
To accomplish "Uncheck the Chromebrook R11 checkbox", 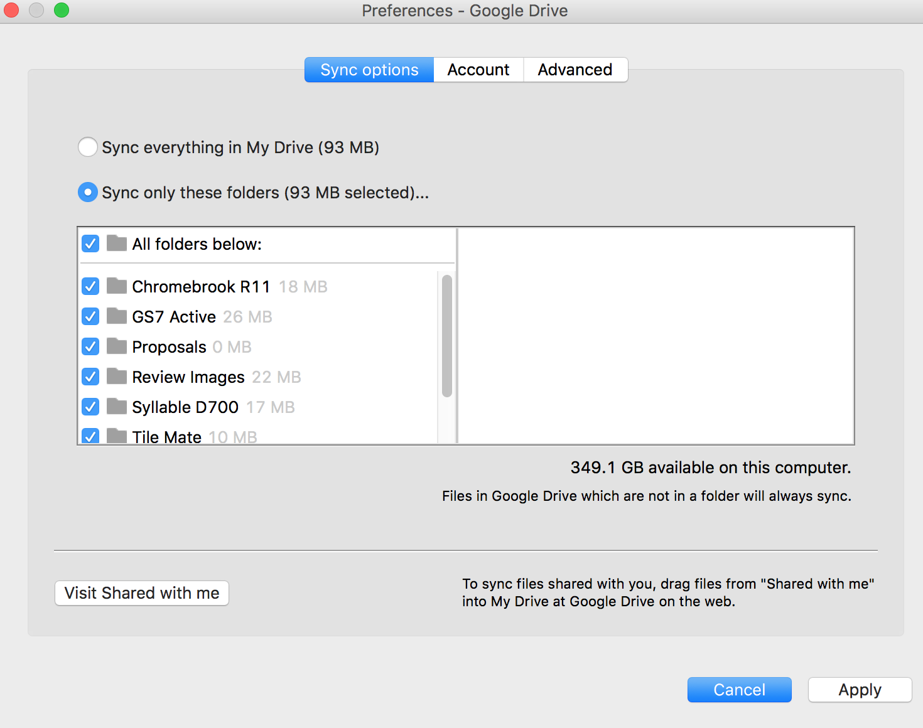I will [90, 286].
